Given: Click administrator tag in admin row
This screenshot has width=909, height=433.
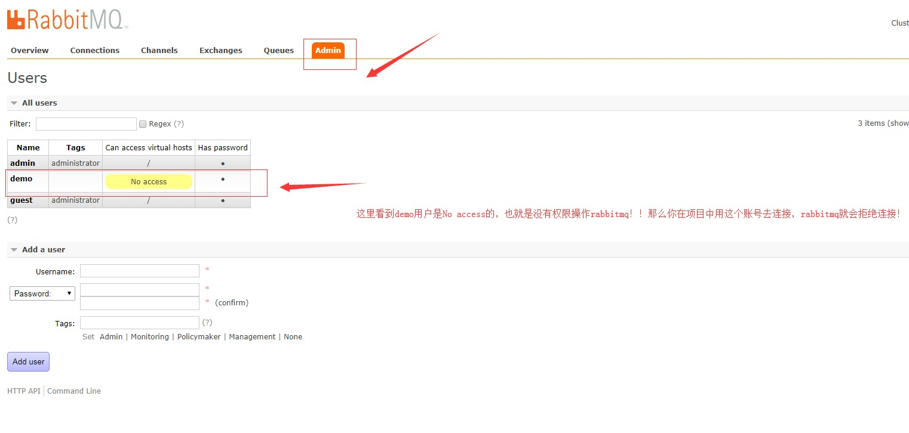Looking at the screenshot, I should (x=76, y=163).
